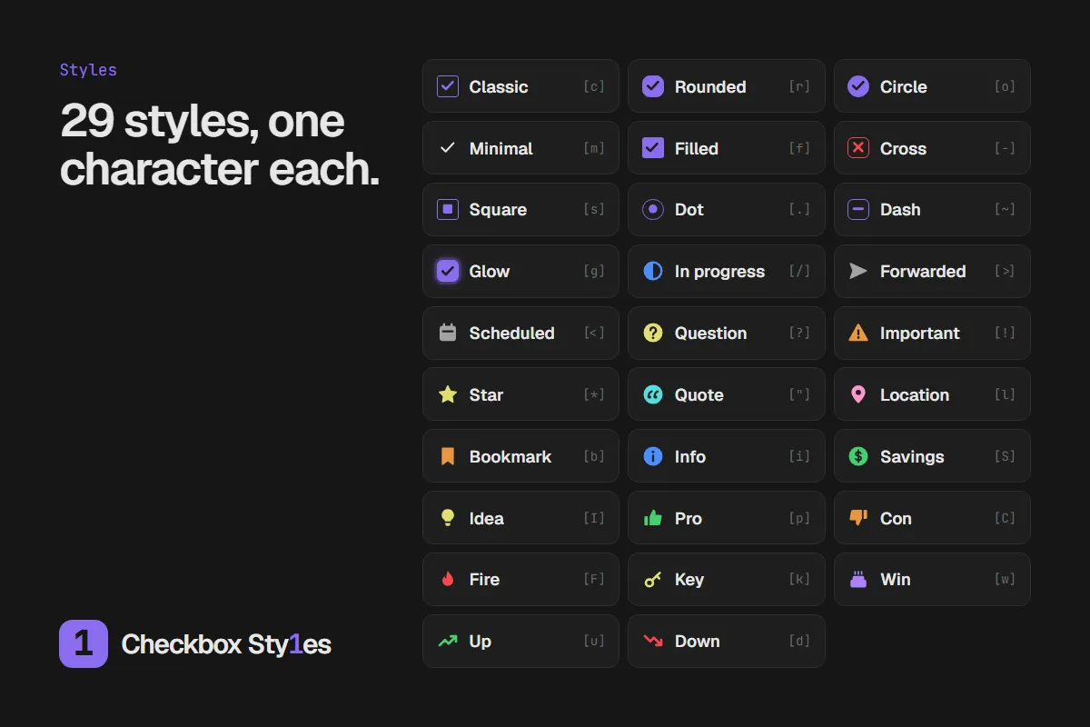Click the blue Info icon
The width and height of the screenshot is (1090, 727).
(x=653, y=456)
